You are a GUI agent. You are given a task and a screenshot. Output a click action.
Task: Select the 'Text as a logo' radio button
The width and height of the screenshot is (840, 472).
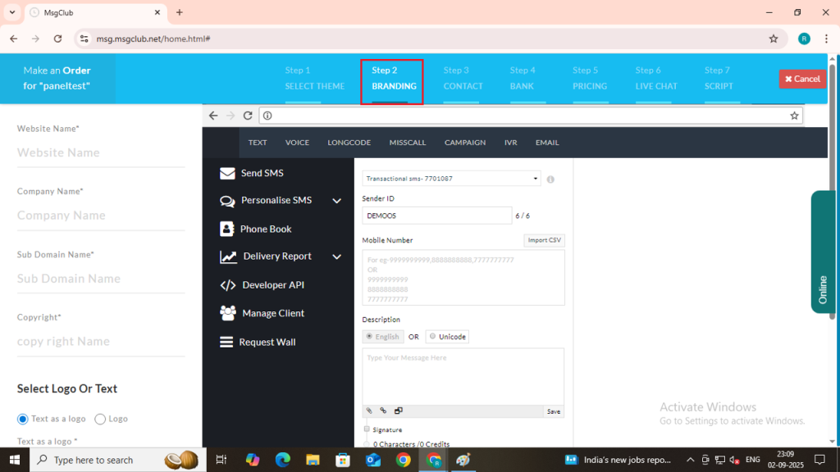(x=22, y=419)
